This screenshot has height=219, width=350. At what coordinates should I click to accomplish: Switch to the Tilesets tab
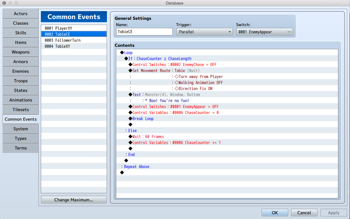tap(20, 109)
